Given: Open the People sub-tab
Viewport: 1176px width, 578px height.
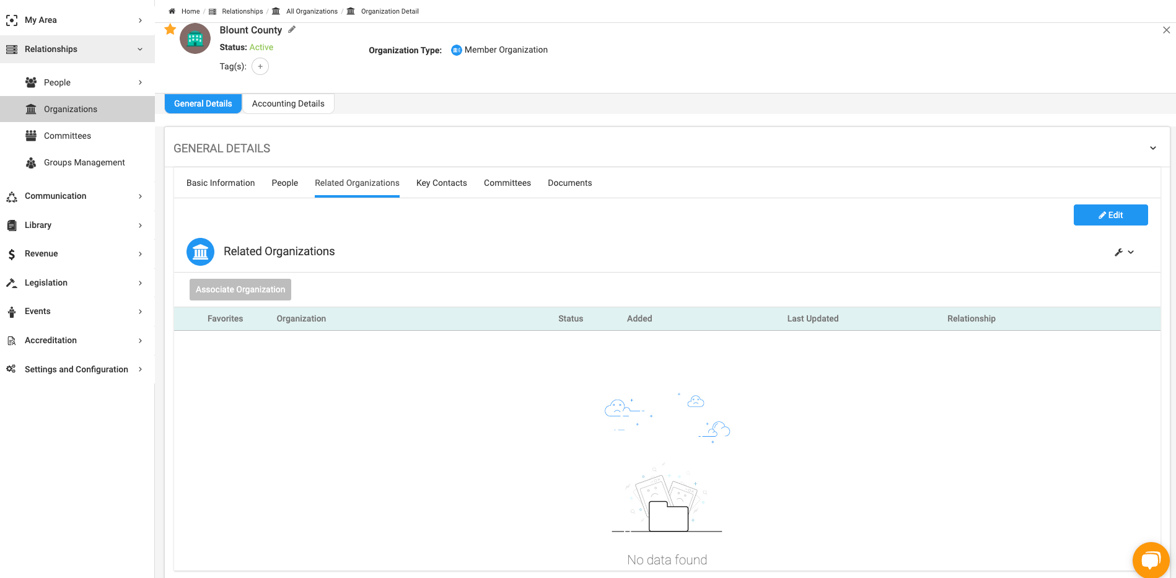Looking at the screenshot, I should 285,183.
